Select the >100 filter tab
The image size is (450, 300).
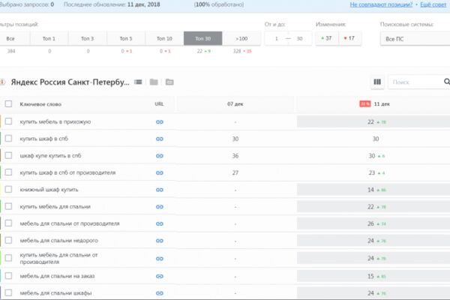pos(241,38)
